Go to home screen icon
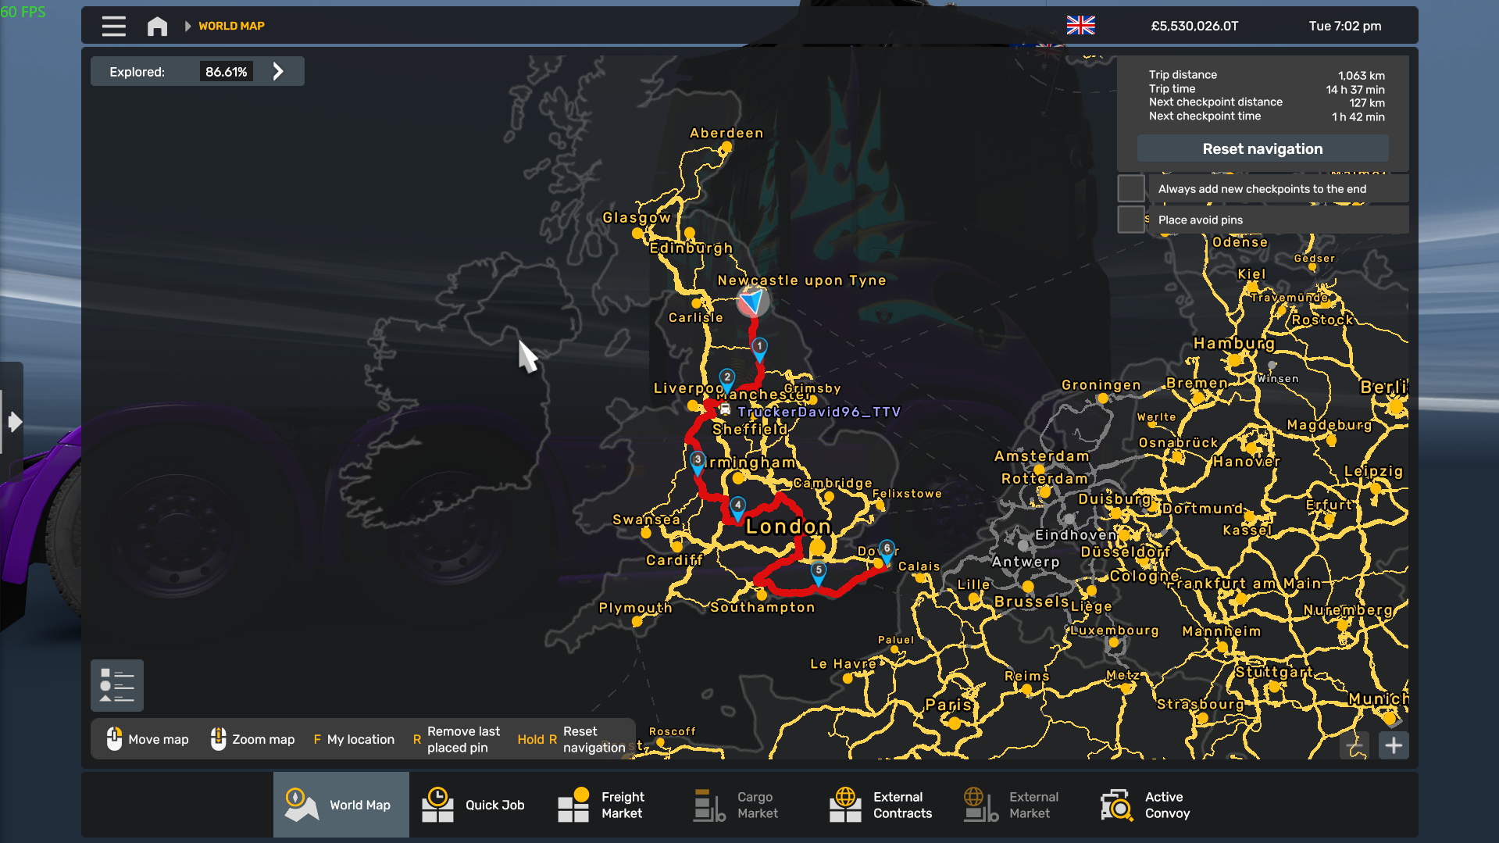 tap(157, 26)
